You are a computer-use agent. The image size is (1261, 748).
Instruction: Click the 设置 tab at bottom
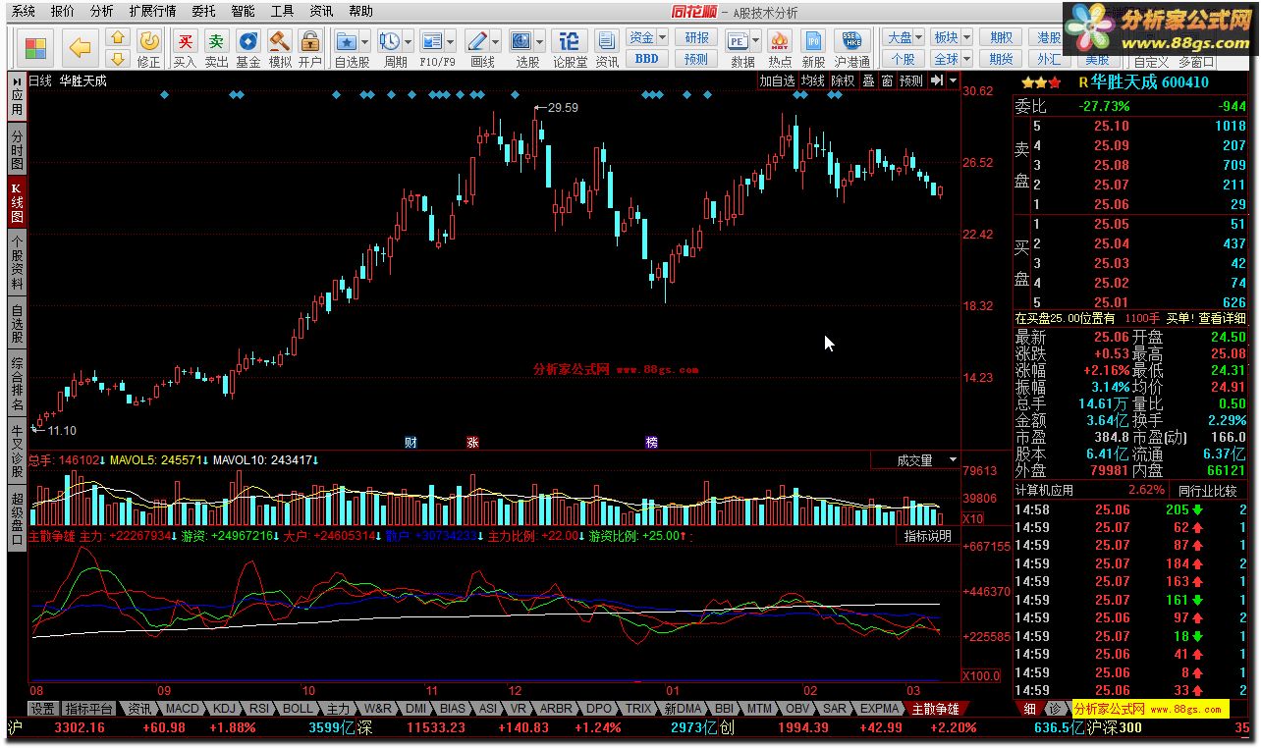click(42, 709)
